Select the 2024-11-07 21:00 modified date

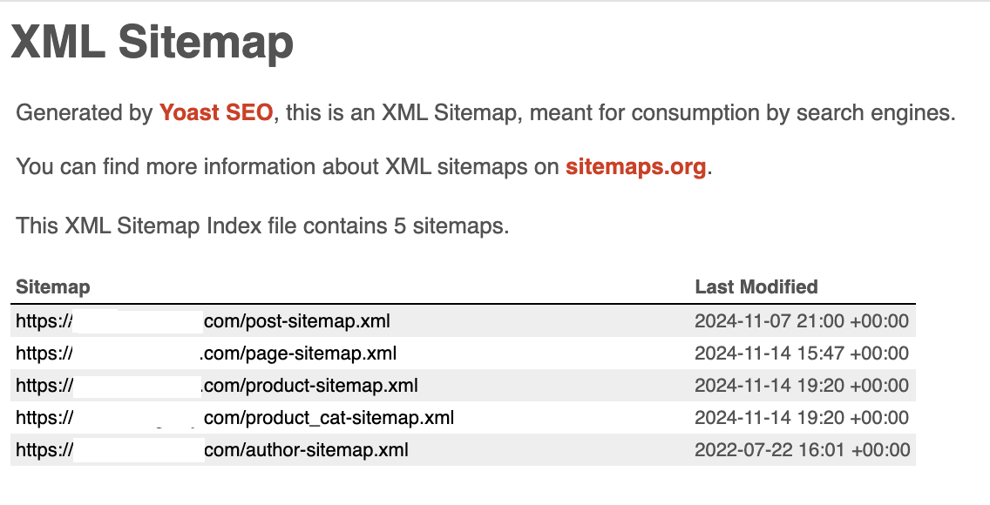(x=802, y=321)
